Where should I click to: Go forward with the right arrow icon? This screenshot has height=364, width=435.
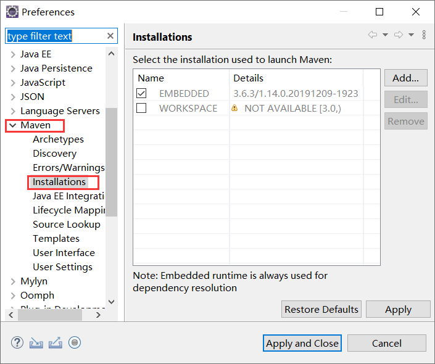click(399, 35)
